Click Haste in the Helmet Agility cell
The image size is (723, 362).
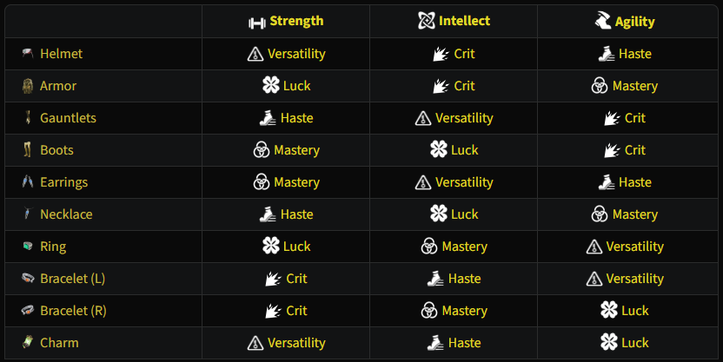634,54
